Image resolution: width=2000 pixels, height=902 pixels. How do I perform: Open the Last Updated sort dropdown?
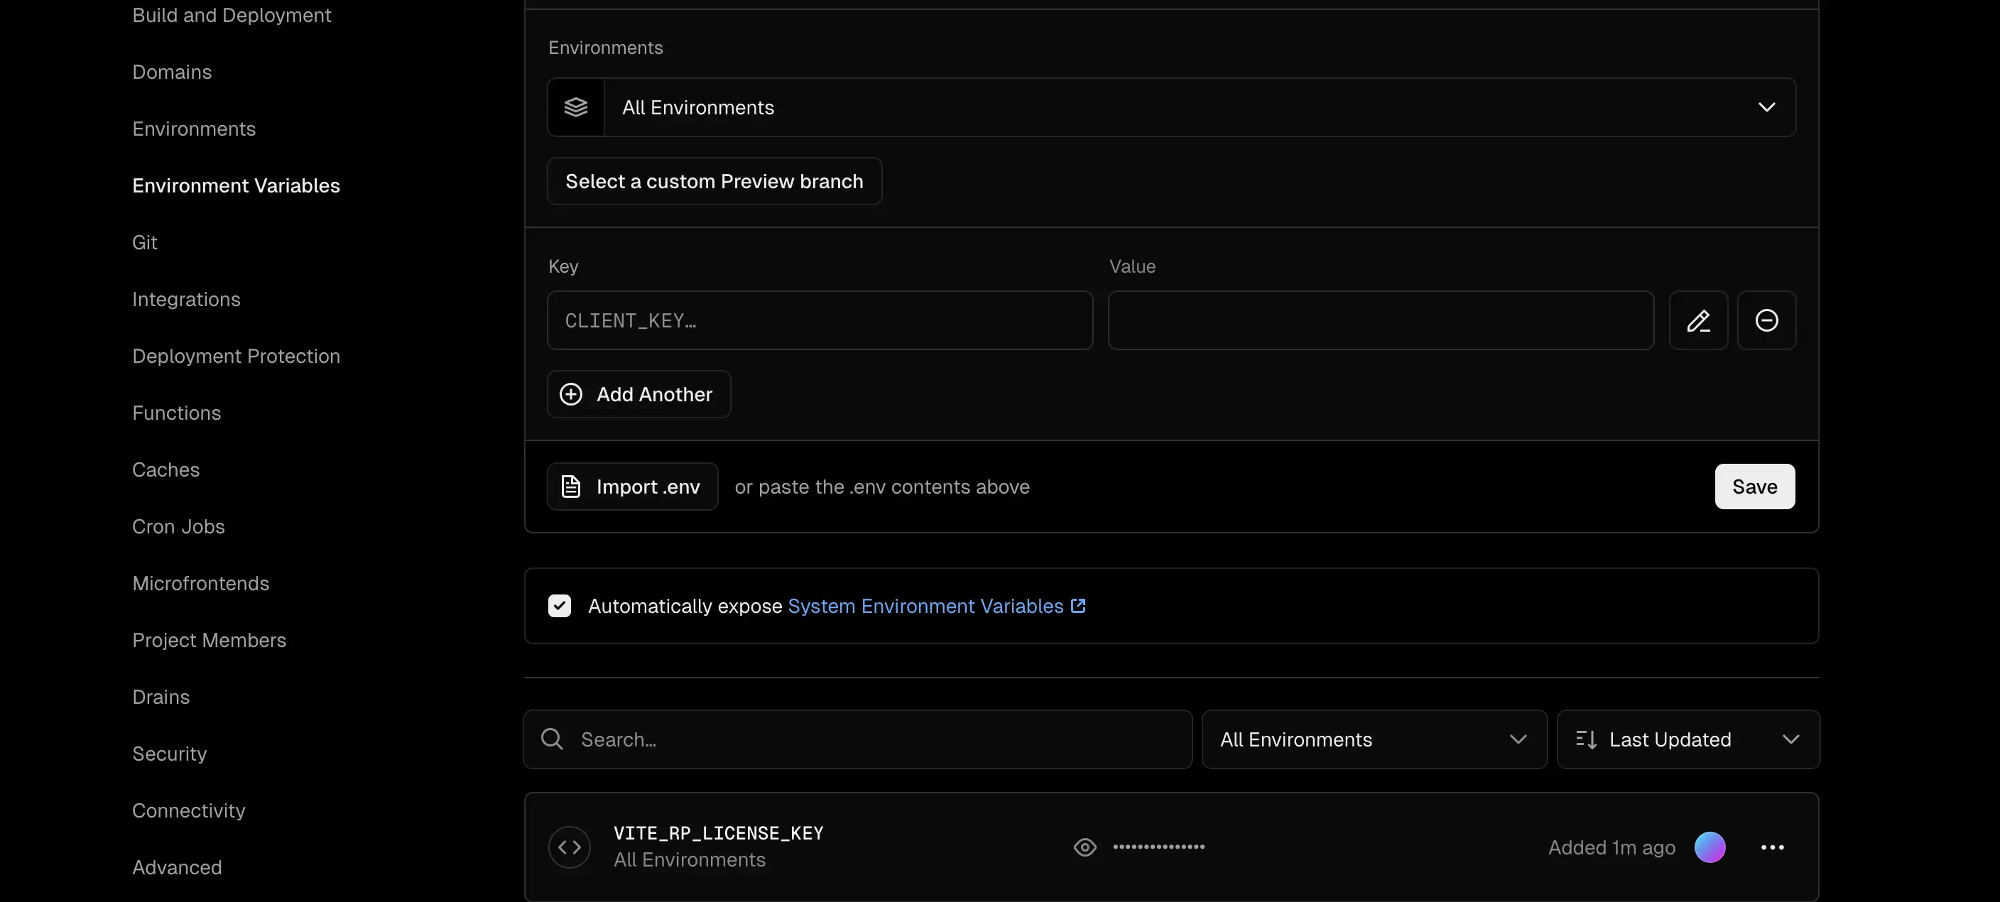1687,739
